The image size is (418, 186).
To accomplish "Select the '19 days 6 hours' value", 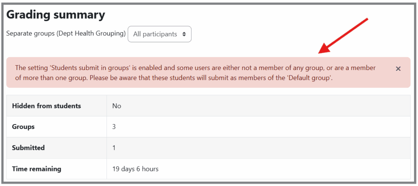I will tap(135, 168).
